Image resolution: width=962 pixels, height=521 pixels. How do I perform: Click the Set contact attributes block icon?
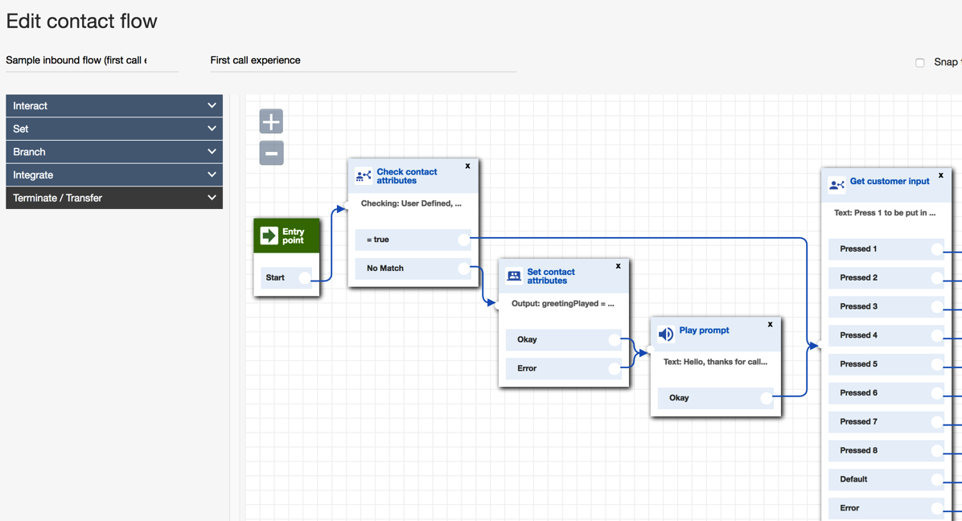(x=514, y=277)
